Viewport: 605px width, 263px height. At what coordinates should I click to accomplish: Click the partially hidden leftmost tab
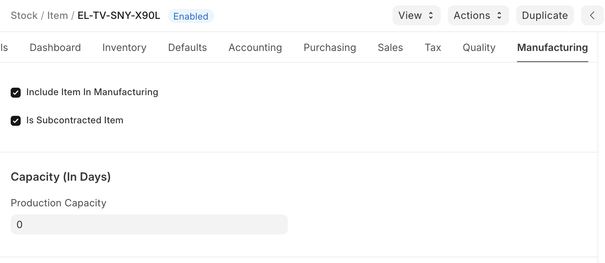4,47
